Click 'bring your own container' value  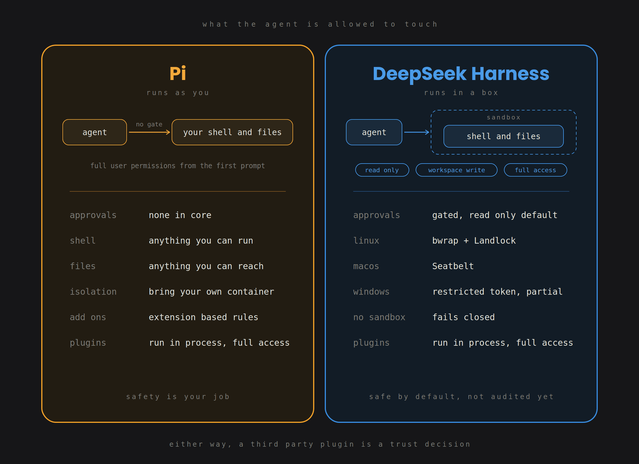pyautogui.click(x=211, y=292)
